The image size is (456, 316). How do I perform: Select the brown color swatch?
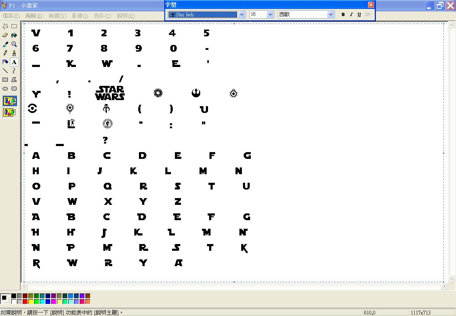[88, 296]
